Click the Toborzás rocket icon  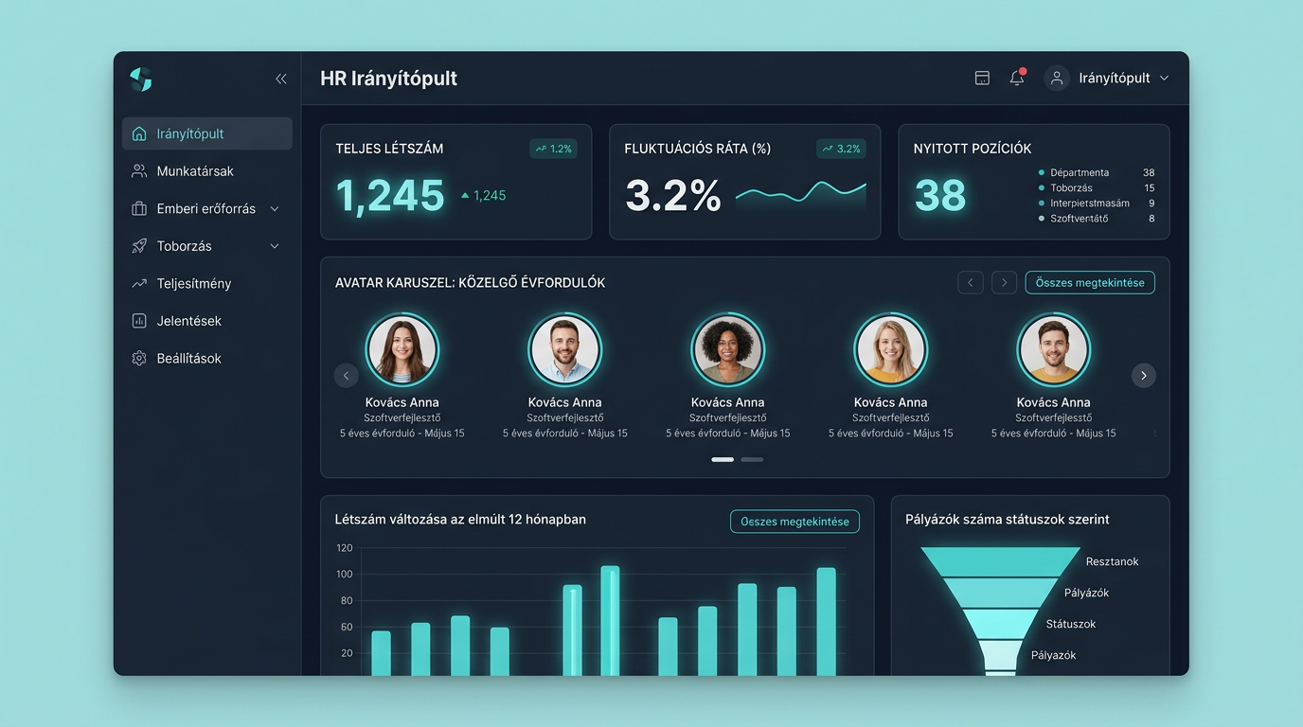coord(139,246)
